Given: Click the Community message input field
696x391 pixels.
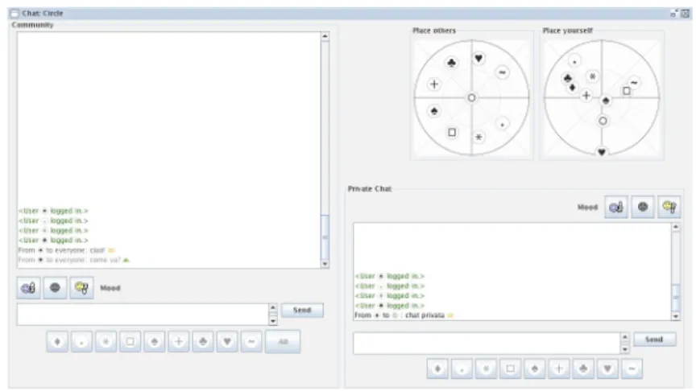Looking at the screenshot, I should [143, 315].
